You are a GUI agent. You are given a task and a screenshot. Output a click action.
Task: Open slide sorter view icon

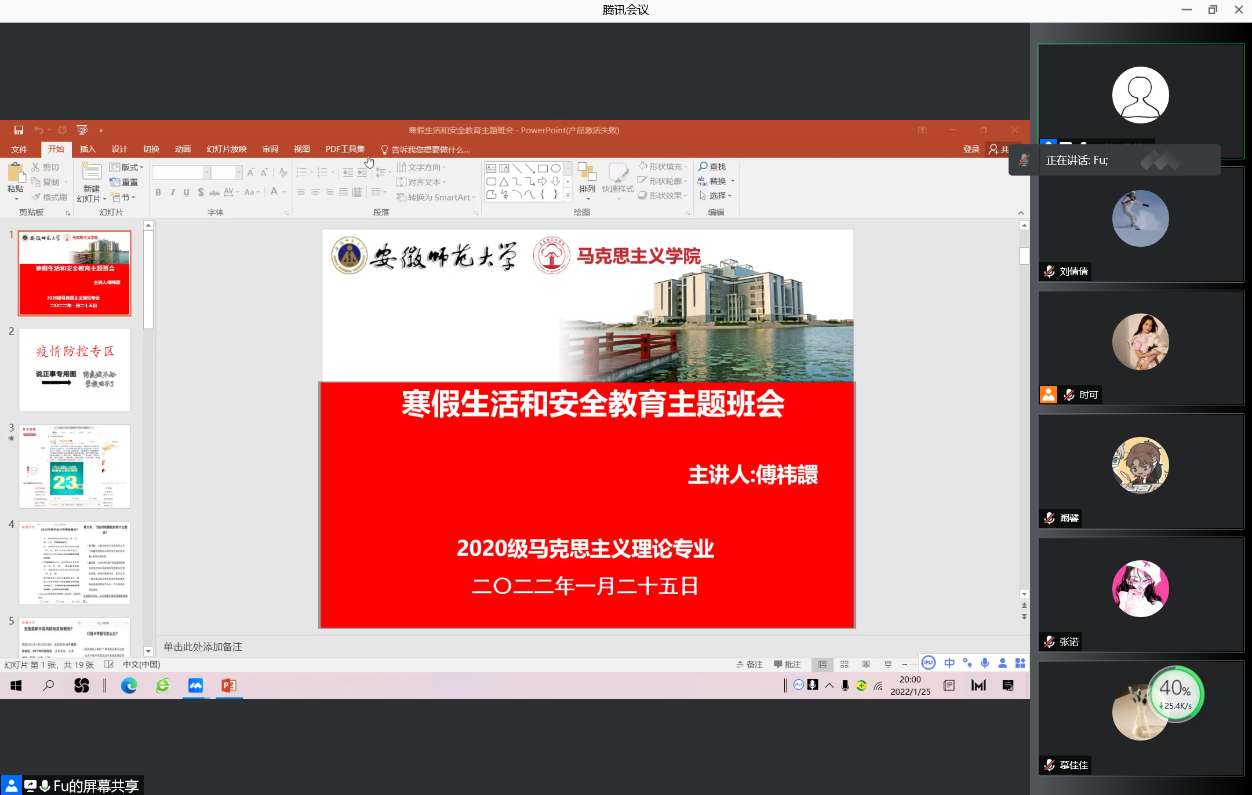click(x=844, y=665)
